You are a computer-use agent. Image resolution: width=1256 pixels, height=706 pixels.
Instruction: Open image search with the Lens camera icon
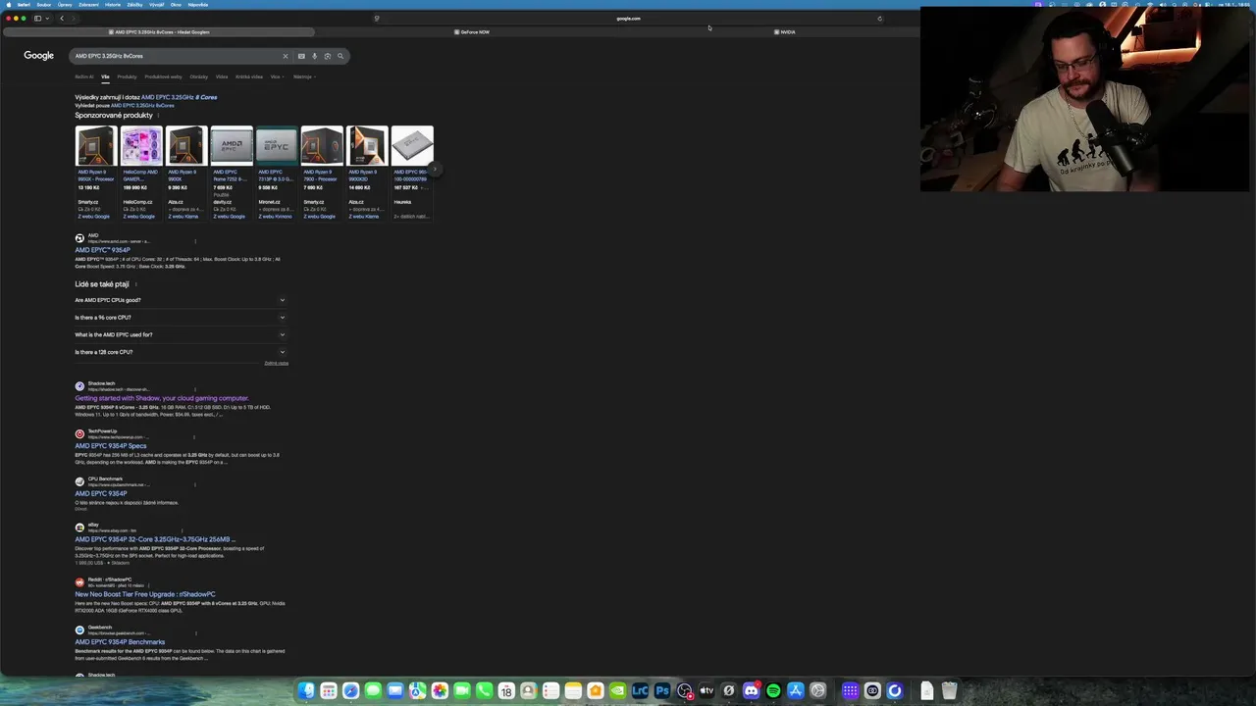pyautogui.click(x=327, y=56)
